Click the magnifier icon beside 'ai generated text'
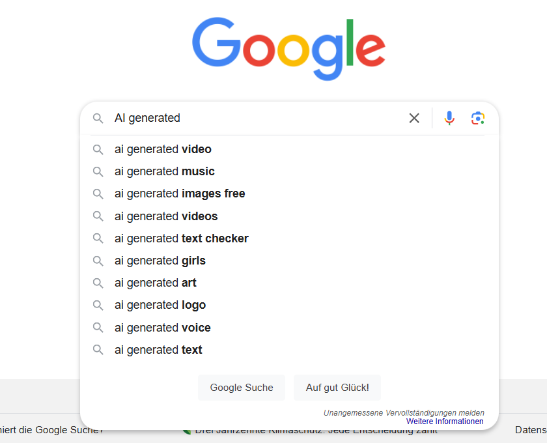Image resolution: width=547 pixels, height=443 pixels. tap(98, 350)
